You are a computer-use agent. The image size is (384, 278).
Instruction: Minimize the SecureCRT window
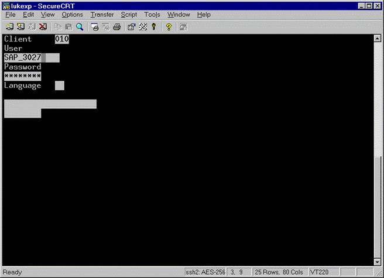pos(361,6)
